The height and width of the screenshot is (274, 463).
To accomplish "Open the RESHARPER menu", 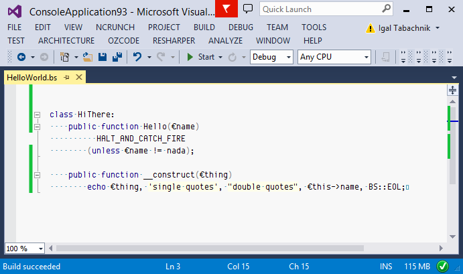I will [174, 41].
